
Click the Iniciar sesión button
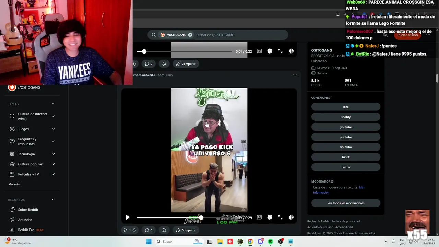(x=407, y=35)
